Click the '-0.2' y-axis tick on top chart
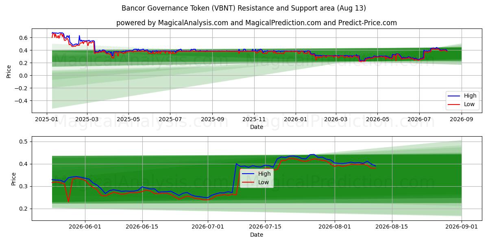The width and height of the screenshot is (488, 244). point(21,88)
